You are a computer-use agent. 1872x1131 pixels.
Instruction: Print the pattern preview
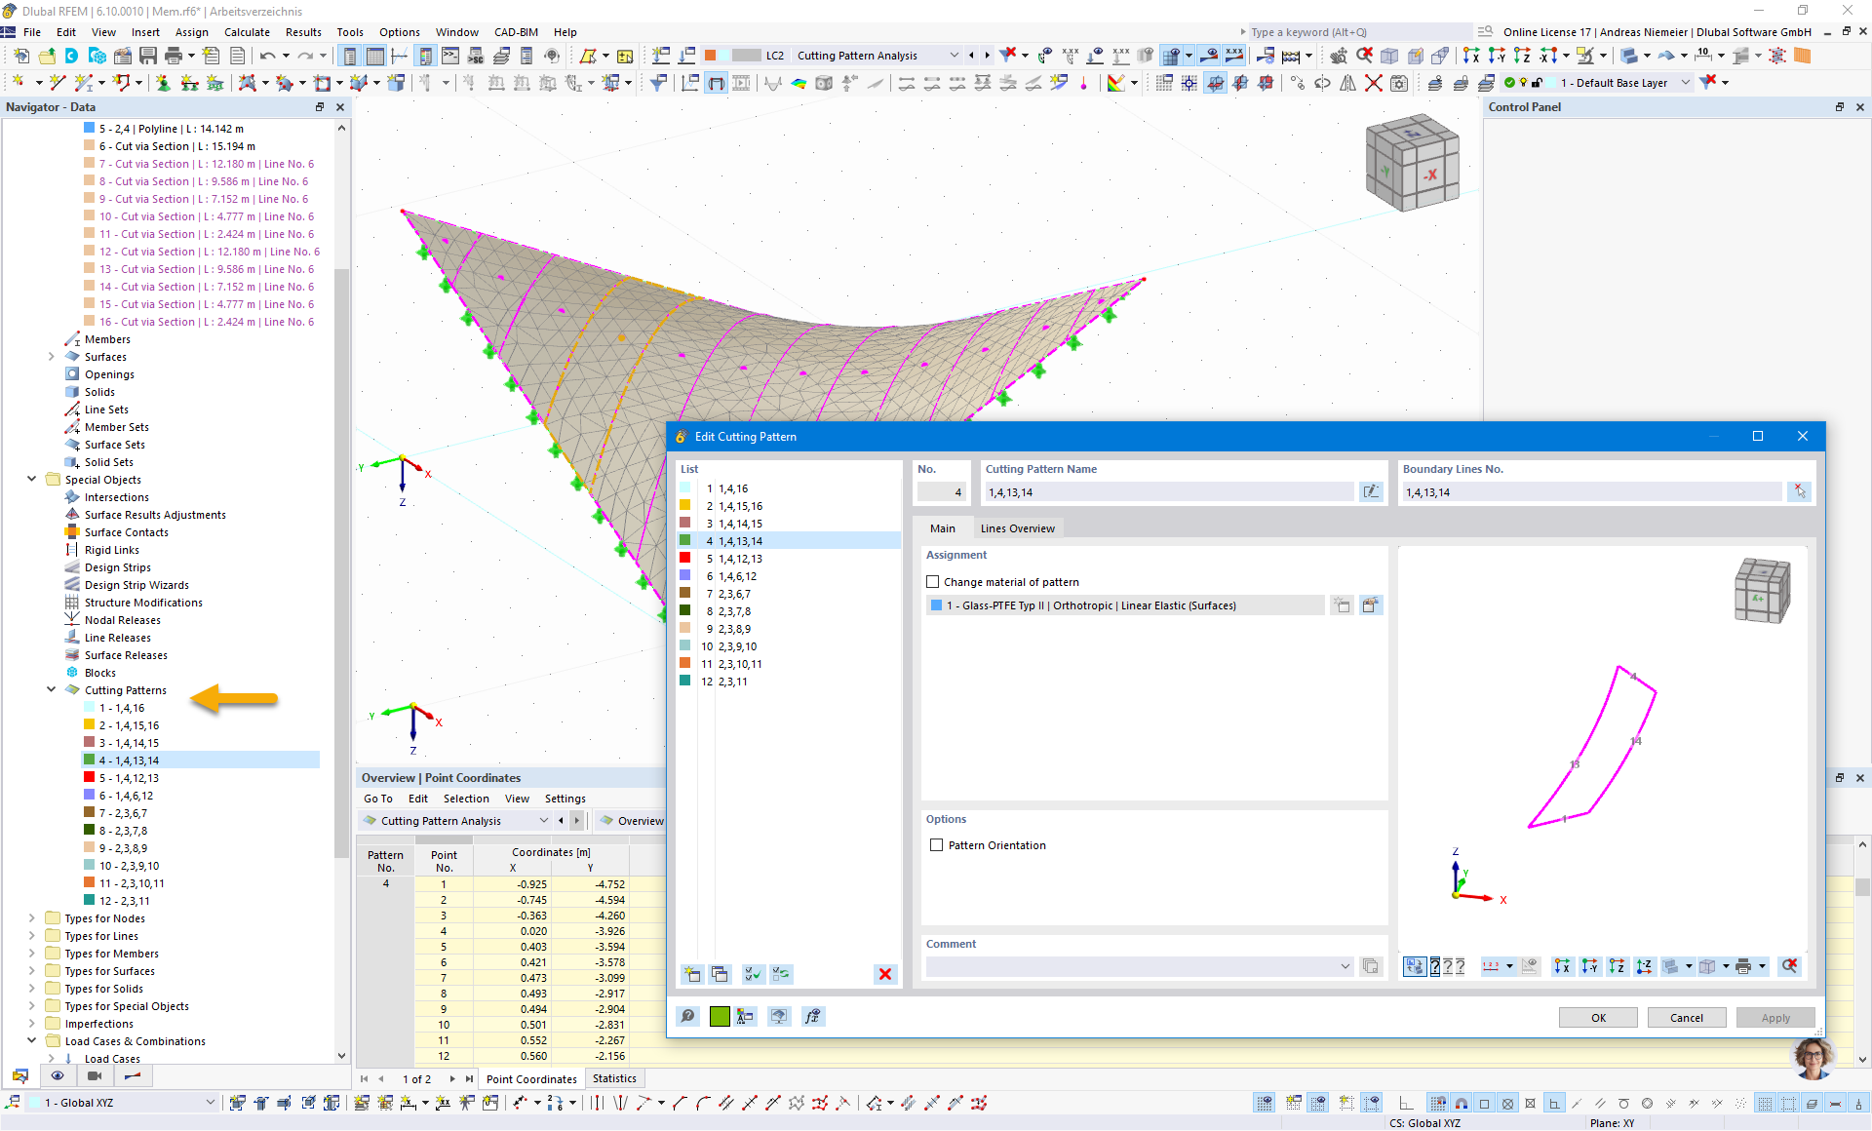click(1742, 966)
